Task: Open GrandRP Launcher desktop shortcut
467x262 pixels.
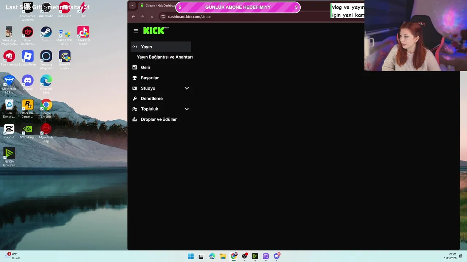Action: (x=65, y=60)
